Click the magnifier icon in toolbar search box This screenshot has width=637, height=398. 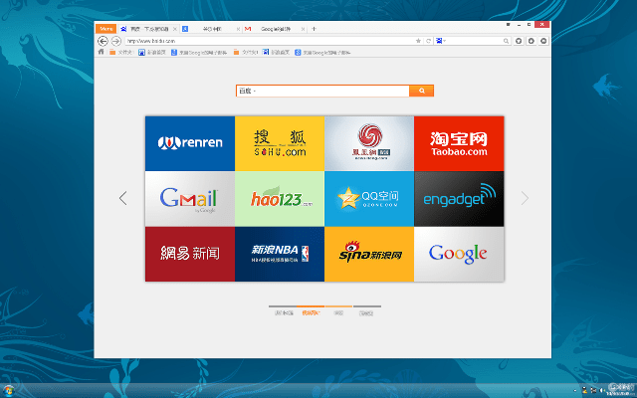(x=506, y=41)
